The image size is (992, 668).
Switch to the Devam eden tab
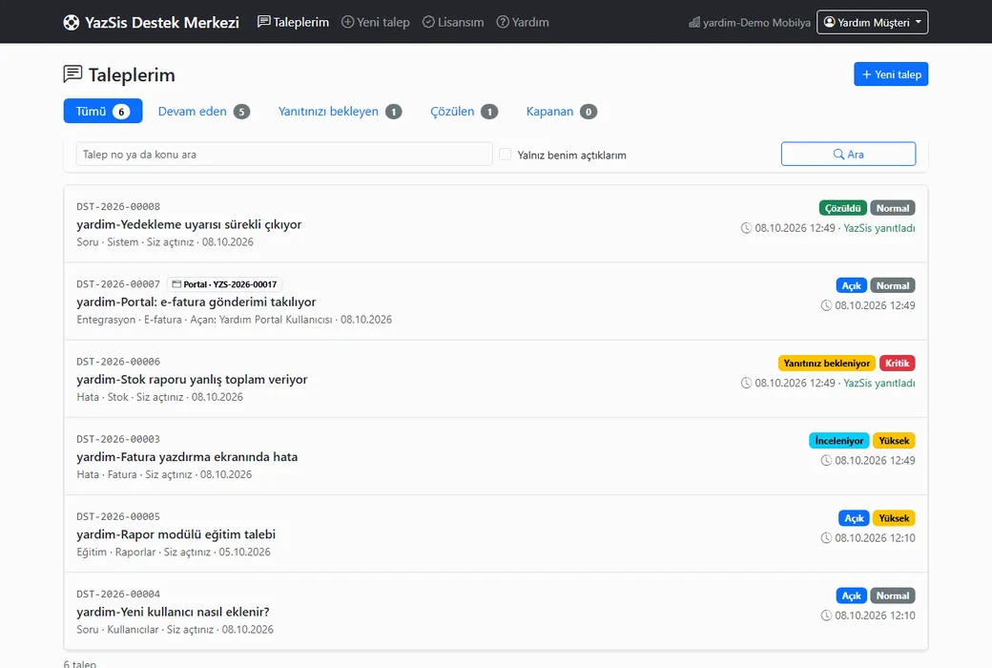tap(204, 112)
